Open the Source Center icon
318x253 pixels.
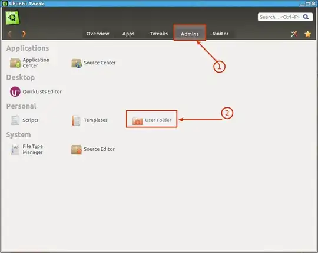[77, 63]
